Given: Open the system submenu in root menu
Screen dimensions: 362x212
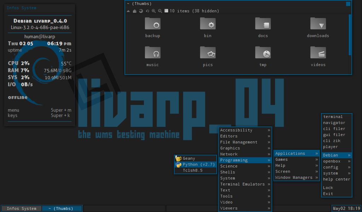Looking at the screenshot, I should pyautogui.click(x=337, y=173).
